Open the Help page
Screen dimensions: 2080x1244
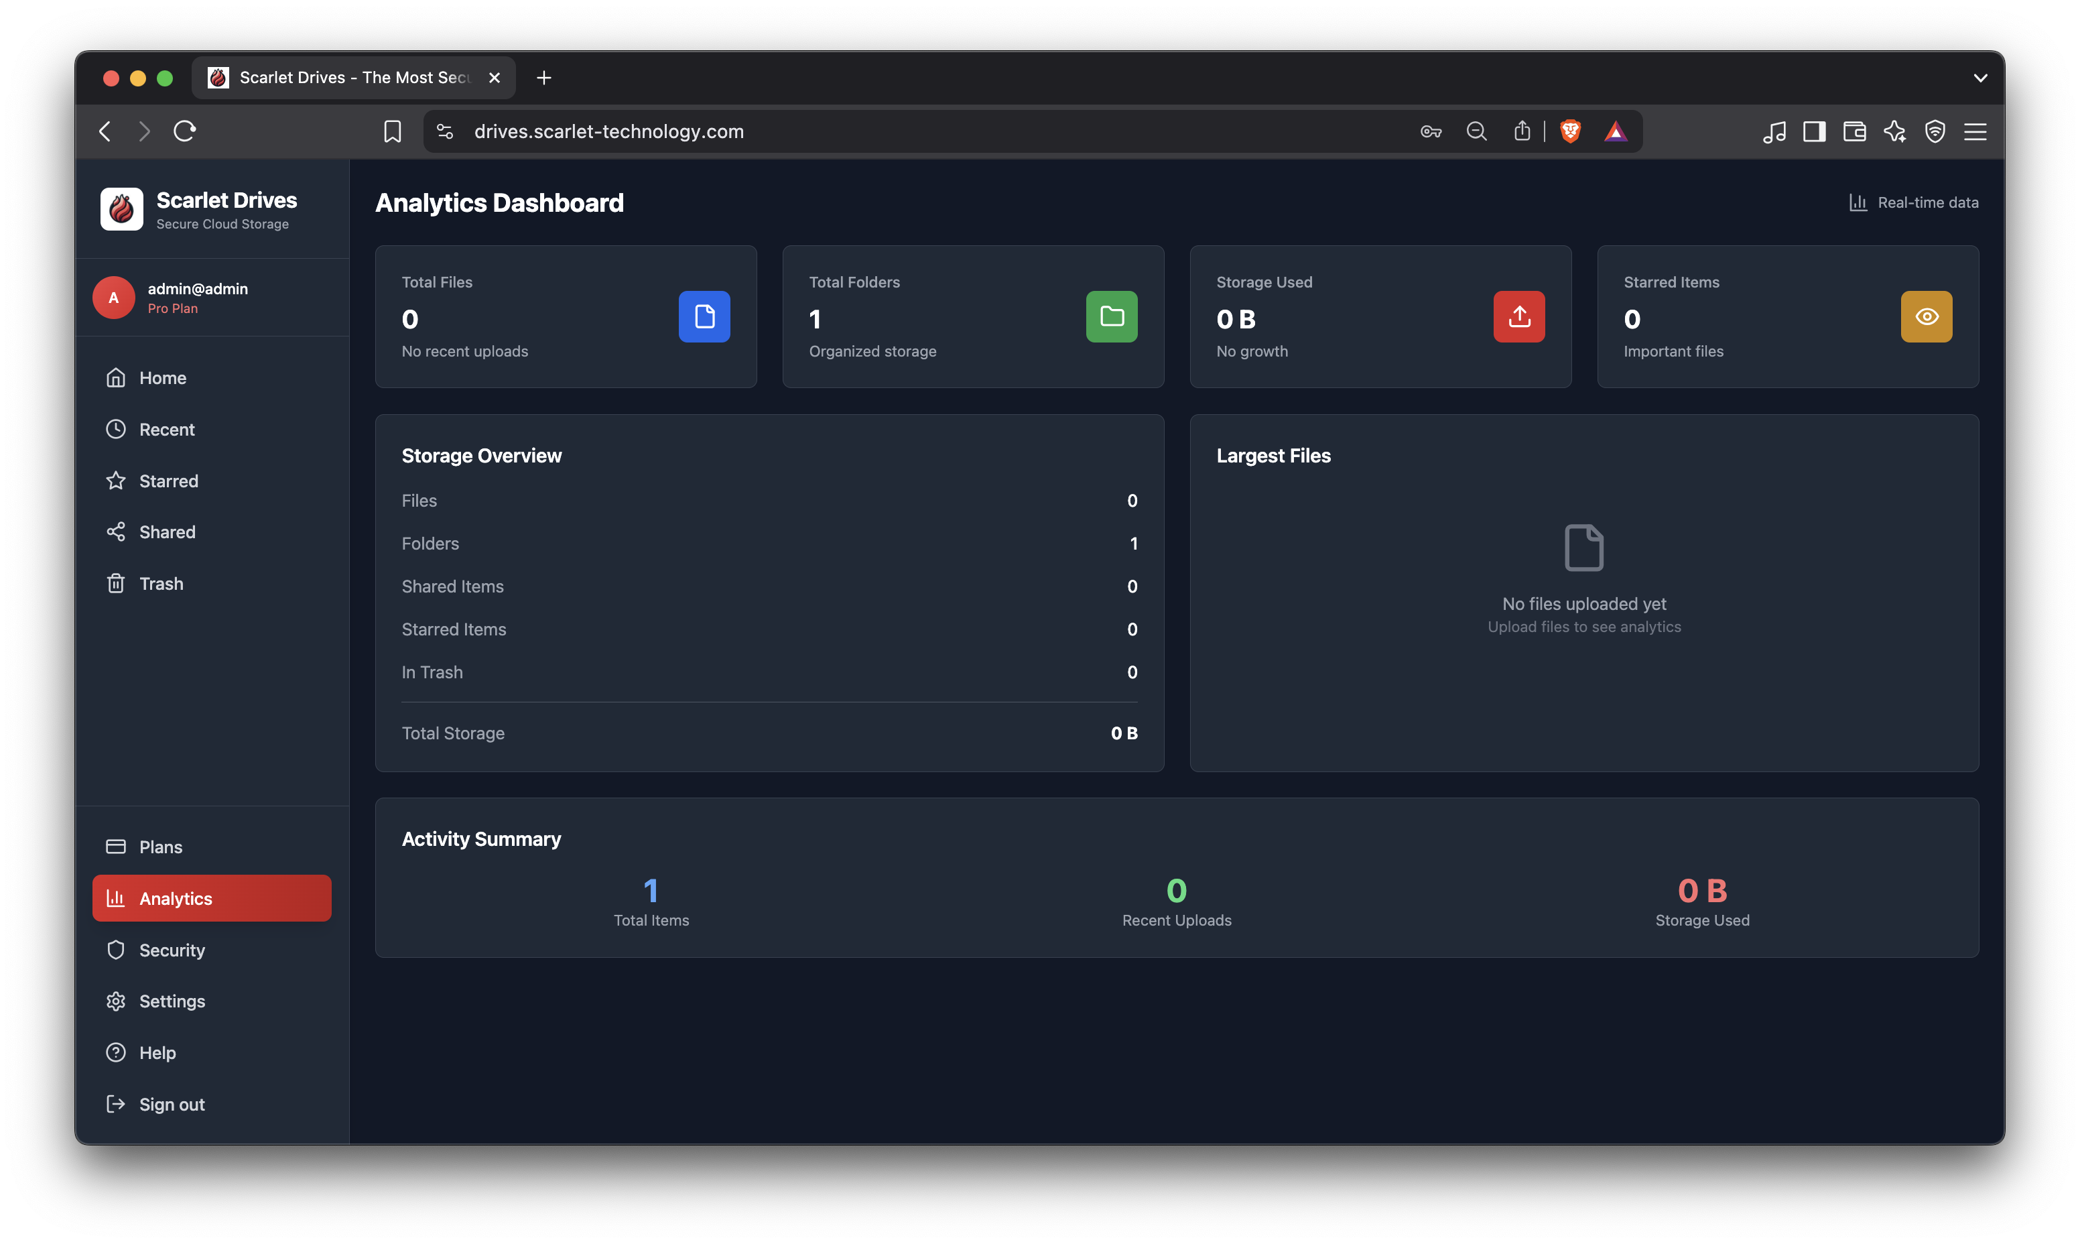pyautogui.click(x=211, y=1053)
